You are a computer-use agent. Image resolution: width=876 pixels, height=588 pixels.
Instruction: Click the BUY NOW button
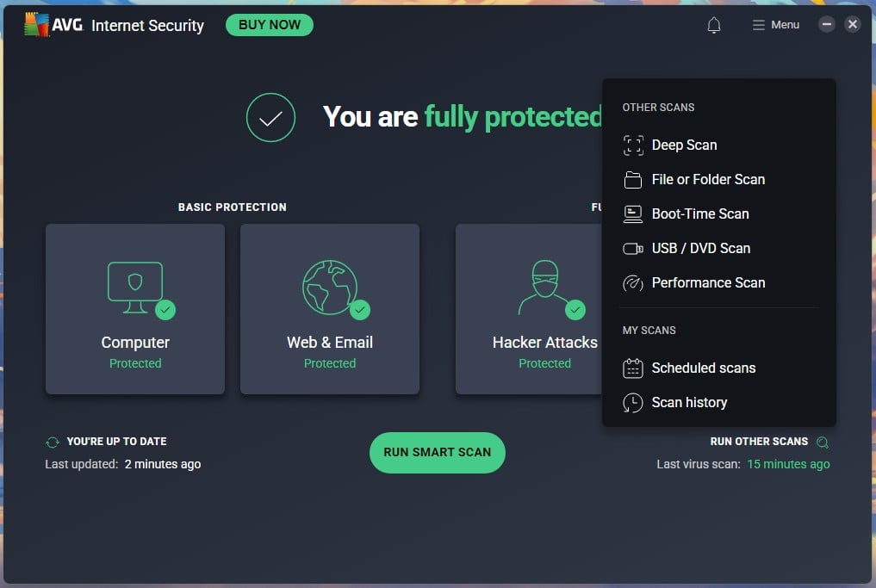pos(270,25)
